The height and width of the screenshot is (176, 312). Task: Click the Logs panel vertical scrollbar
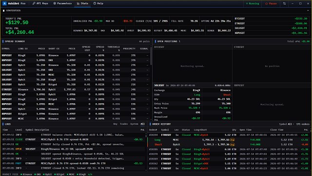(x=146, y=136)
